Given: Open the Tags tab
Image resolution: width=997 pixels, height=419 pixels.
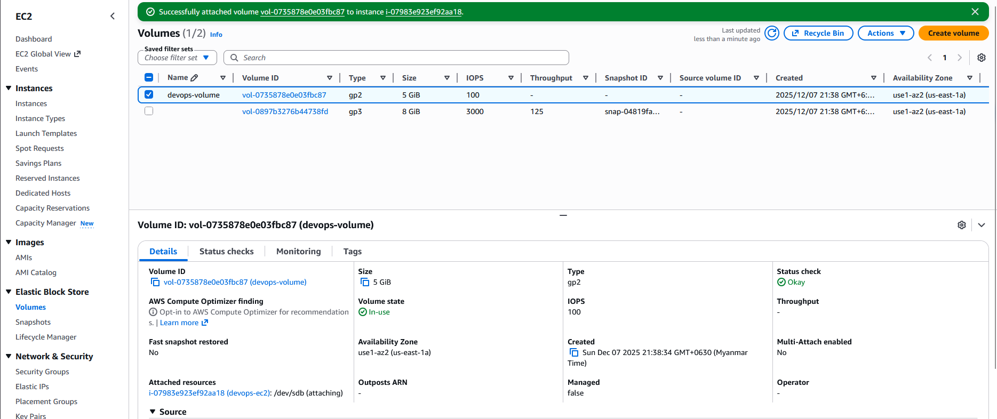Looking at the screenshot, I should click(353, 252).
